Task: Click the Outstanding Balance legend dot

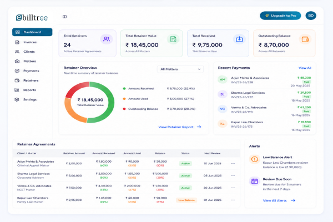Action: 124,109
